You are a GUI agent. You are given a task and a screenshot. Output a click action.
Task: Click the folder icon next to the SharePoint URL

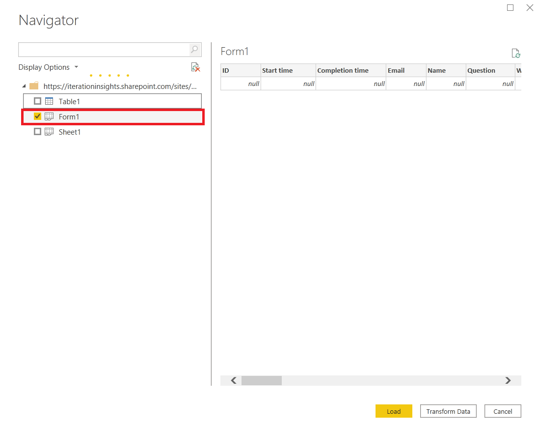(33, 85)
